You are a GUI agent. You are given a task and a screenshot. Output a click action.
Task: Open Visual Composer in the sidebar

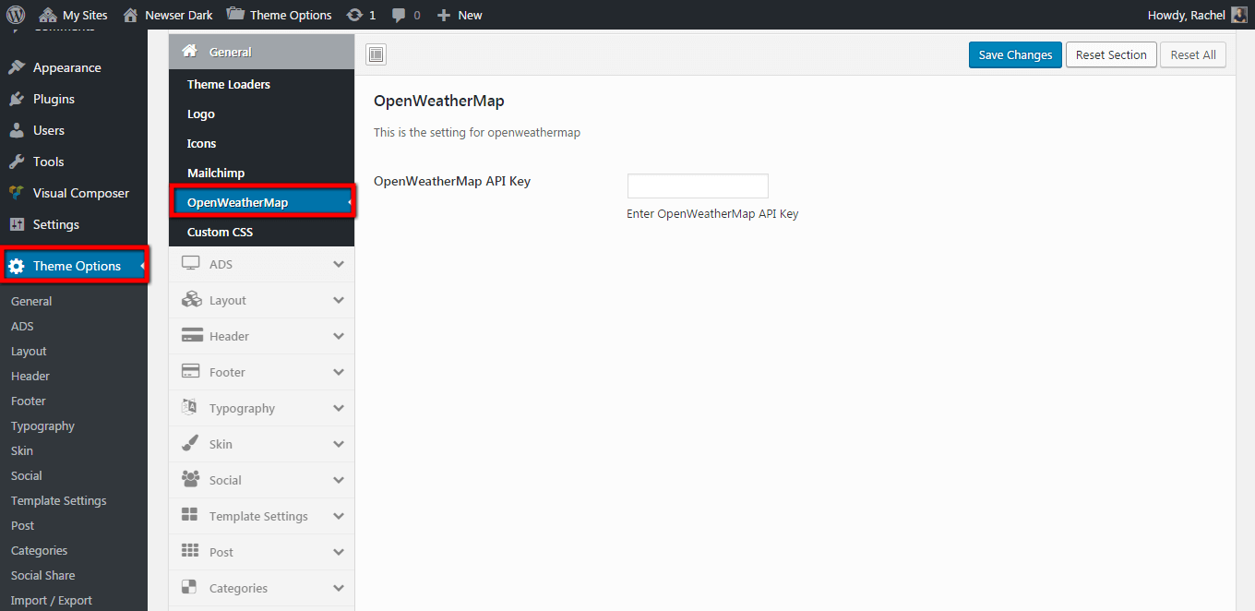point(80,193)
